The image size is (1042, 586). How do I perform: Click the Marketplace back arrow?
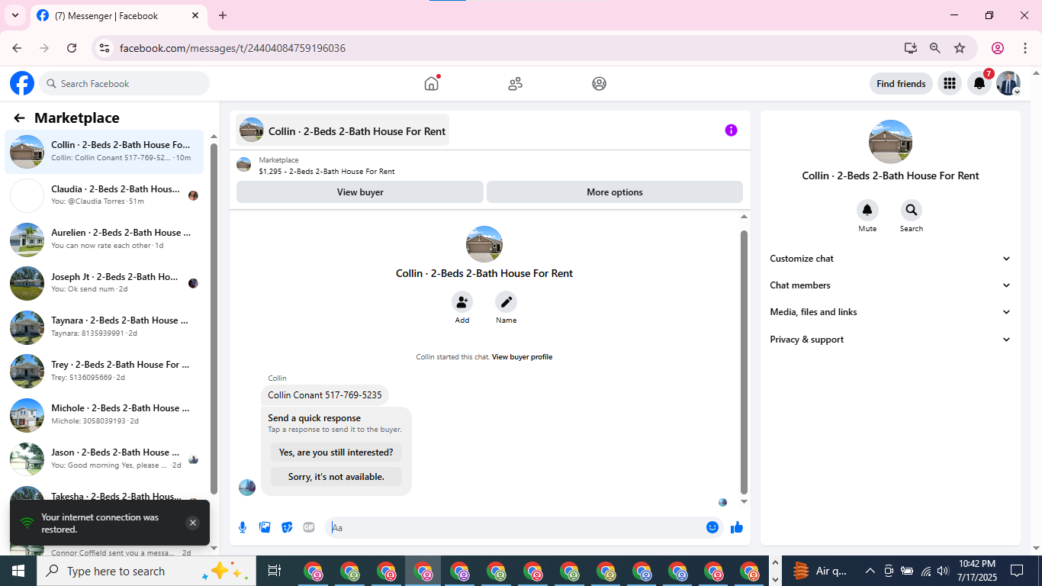coord(19,118)
